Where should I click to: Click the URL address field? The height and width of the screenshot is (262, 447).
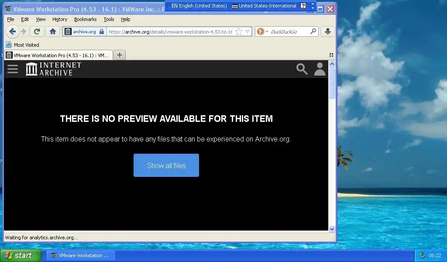(171, 31)
